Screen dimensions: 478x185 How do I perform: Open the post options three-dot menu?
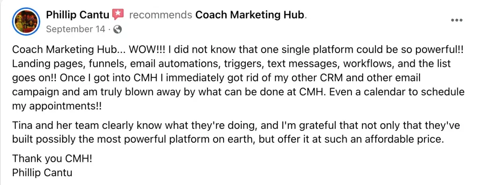pos(456,20)
